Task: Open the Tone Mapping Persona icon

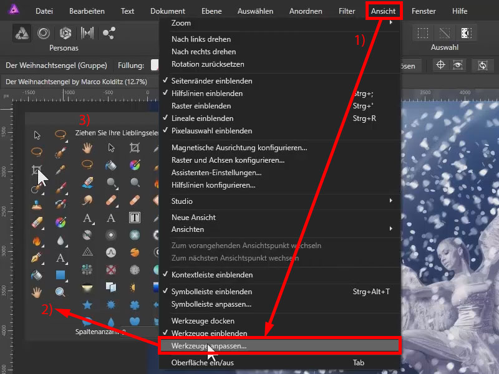Action: click(87, 33)
